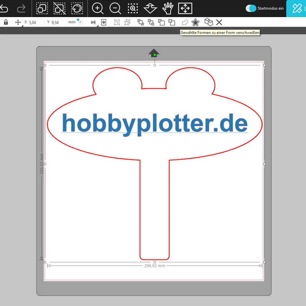Redo the last undone action

click(21, 8)
